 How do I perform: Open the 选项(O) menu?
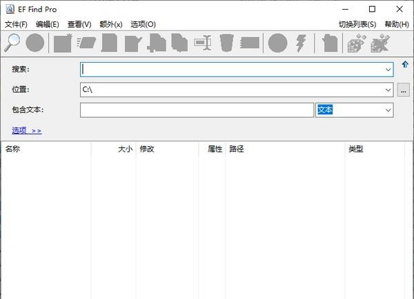[x=143, y=25]
